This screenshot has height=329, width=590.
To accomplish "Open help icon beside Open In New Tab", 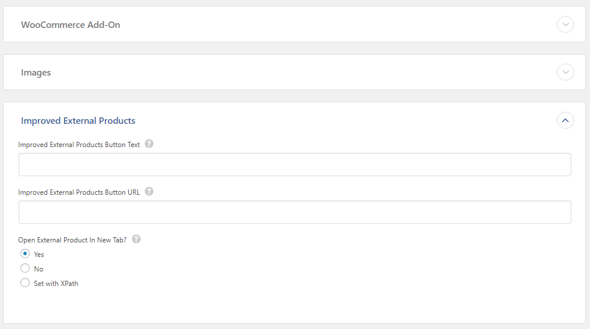I will [x=136, y=239].
